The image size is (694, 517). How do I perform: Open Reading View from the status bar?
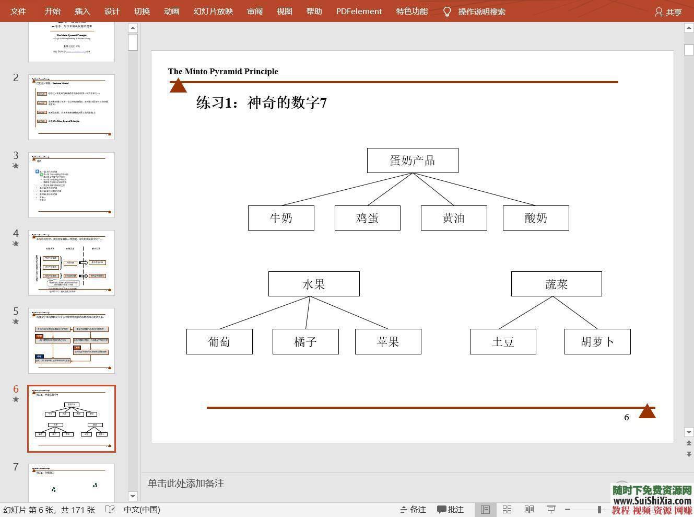click(529, 509)
